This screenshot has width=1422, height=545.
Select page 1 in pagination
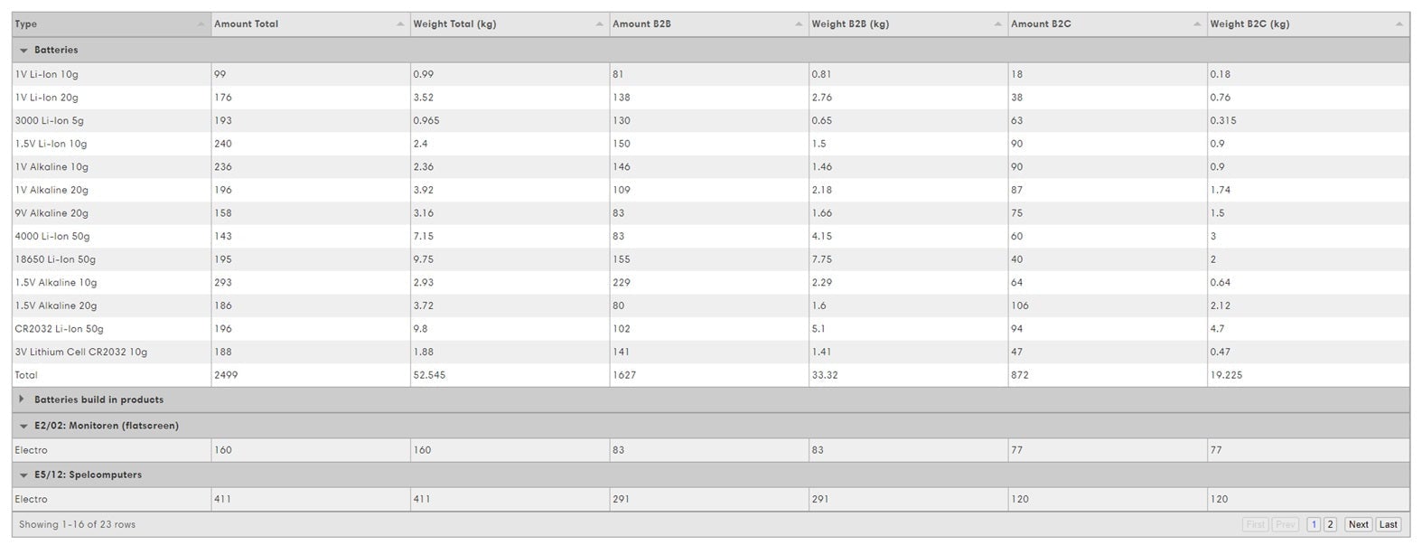1314,524
